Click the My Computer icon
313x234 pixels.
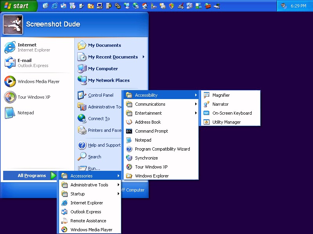click(x=82, y=69)
